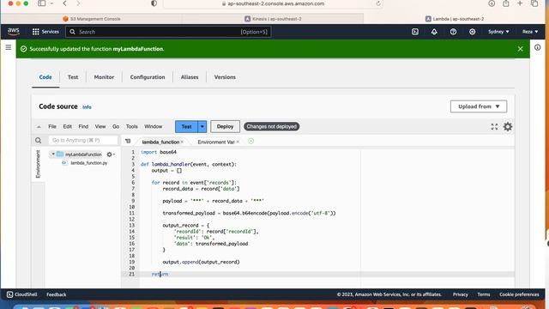This screenshot has height=309, width=549.
Task: Open the myLambdaFunction folder gear menu
Action: (111, 154)
